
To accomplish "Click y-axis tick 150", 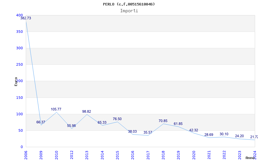I will (19, 98).
